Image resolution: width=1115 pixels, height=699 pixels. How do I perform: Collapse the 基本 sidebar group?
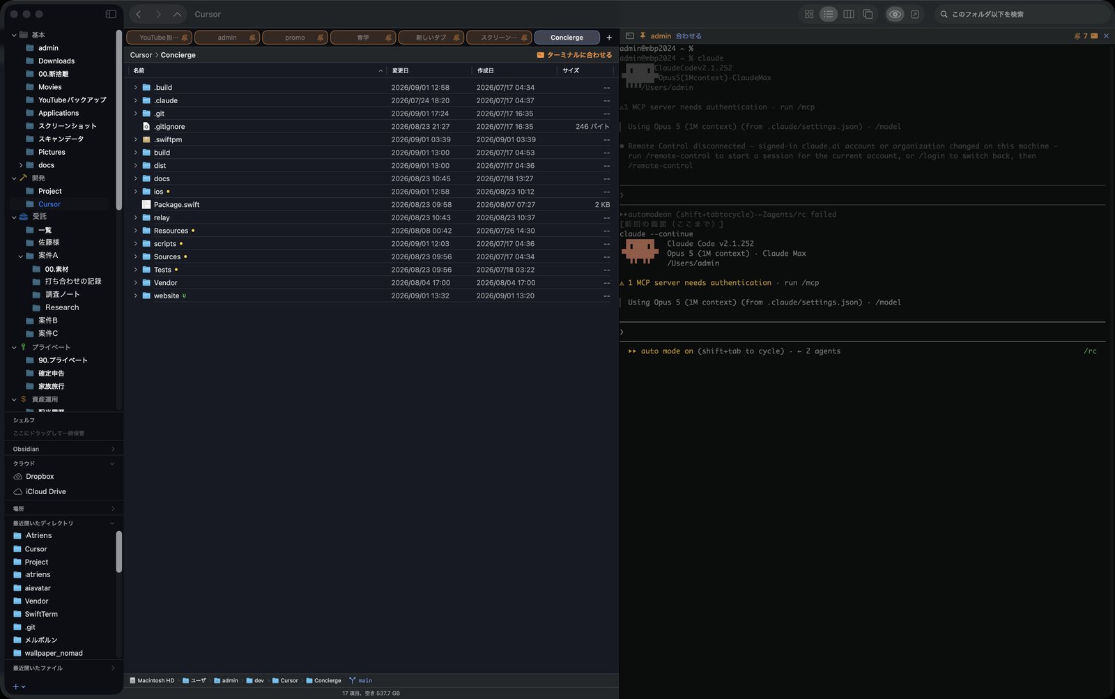pyautogui.click(x=14, y=35)
